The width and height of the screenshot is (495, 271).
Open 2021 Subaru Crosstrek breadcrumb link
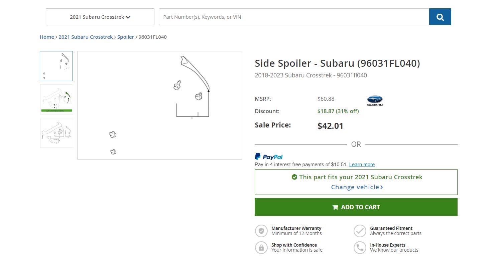(86, 37)
